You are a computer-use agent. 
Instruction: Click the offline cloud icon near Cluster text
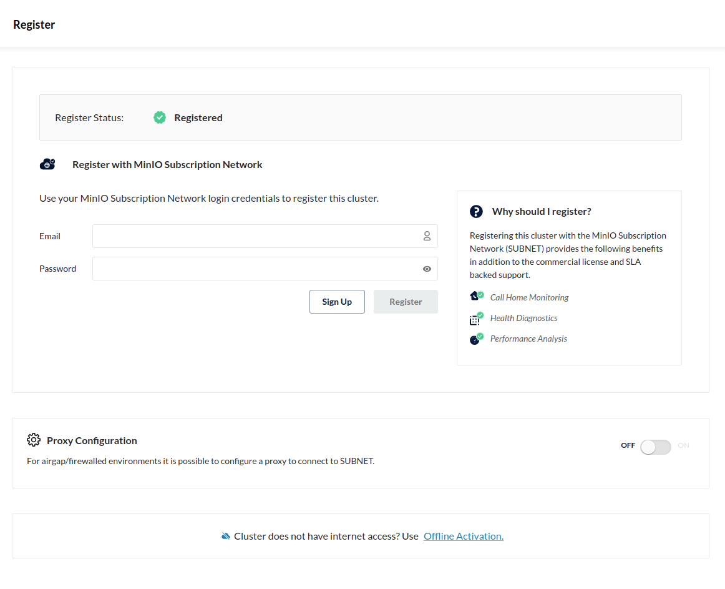[x=226, y=536]
